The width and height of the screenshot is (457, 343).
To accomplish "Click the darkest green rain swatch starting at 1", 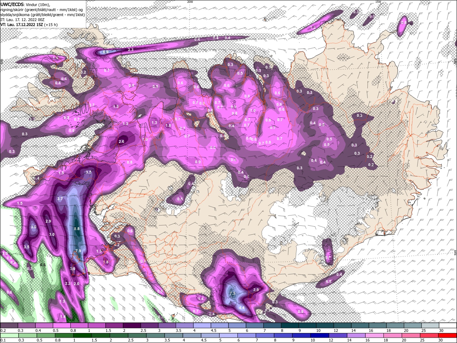I will 82,335.
